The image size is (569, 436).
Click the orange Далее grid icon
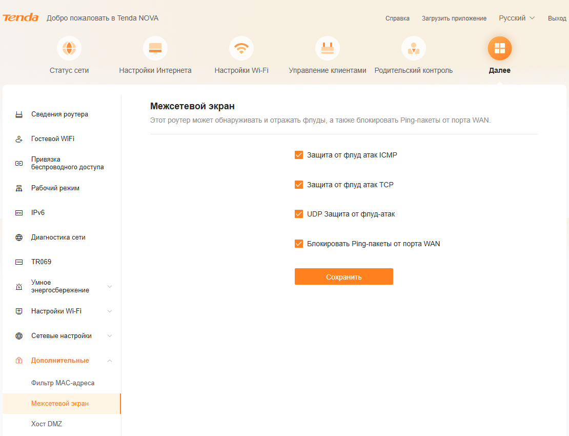pyautogui.click(x=500, y=48)
